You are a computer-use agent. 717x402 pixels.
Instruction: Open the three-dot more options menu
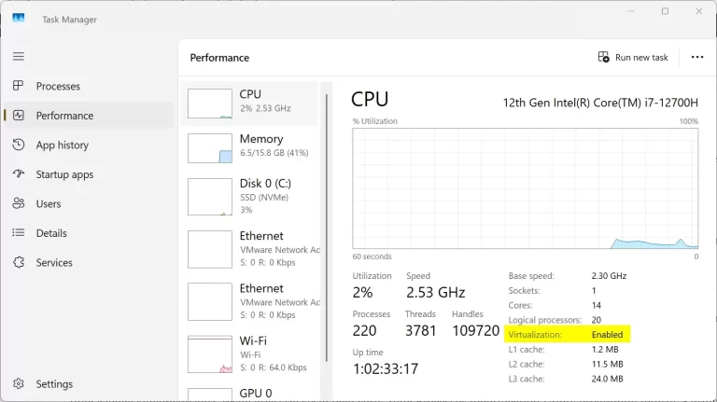pos(696,57)
